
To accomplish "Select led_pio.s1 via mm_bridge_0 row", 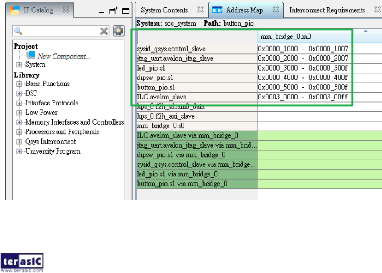I will pos(197,174).
